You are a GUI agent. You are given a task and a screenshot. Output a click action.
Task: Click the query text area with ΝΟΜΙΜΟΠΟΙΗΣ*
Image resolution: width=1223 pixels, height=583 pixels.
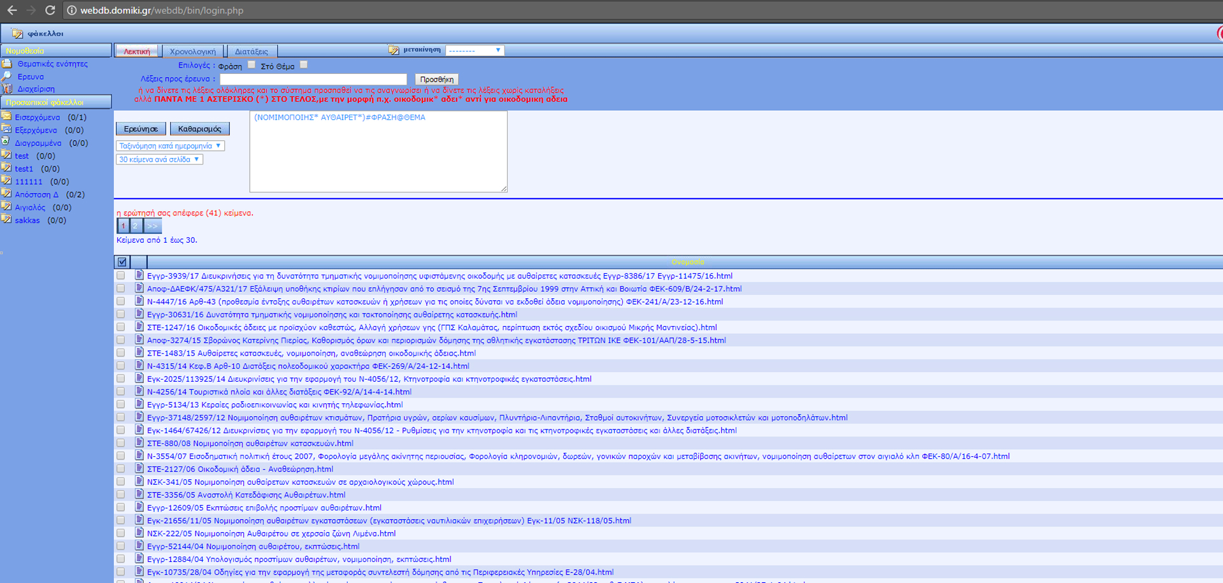378,152
